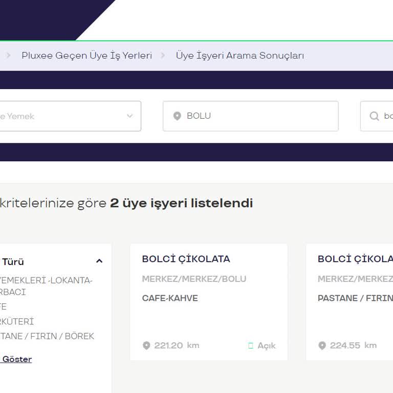
Task: Click the PASTANE / FIRIN category text
Action: coord(355,298)
